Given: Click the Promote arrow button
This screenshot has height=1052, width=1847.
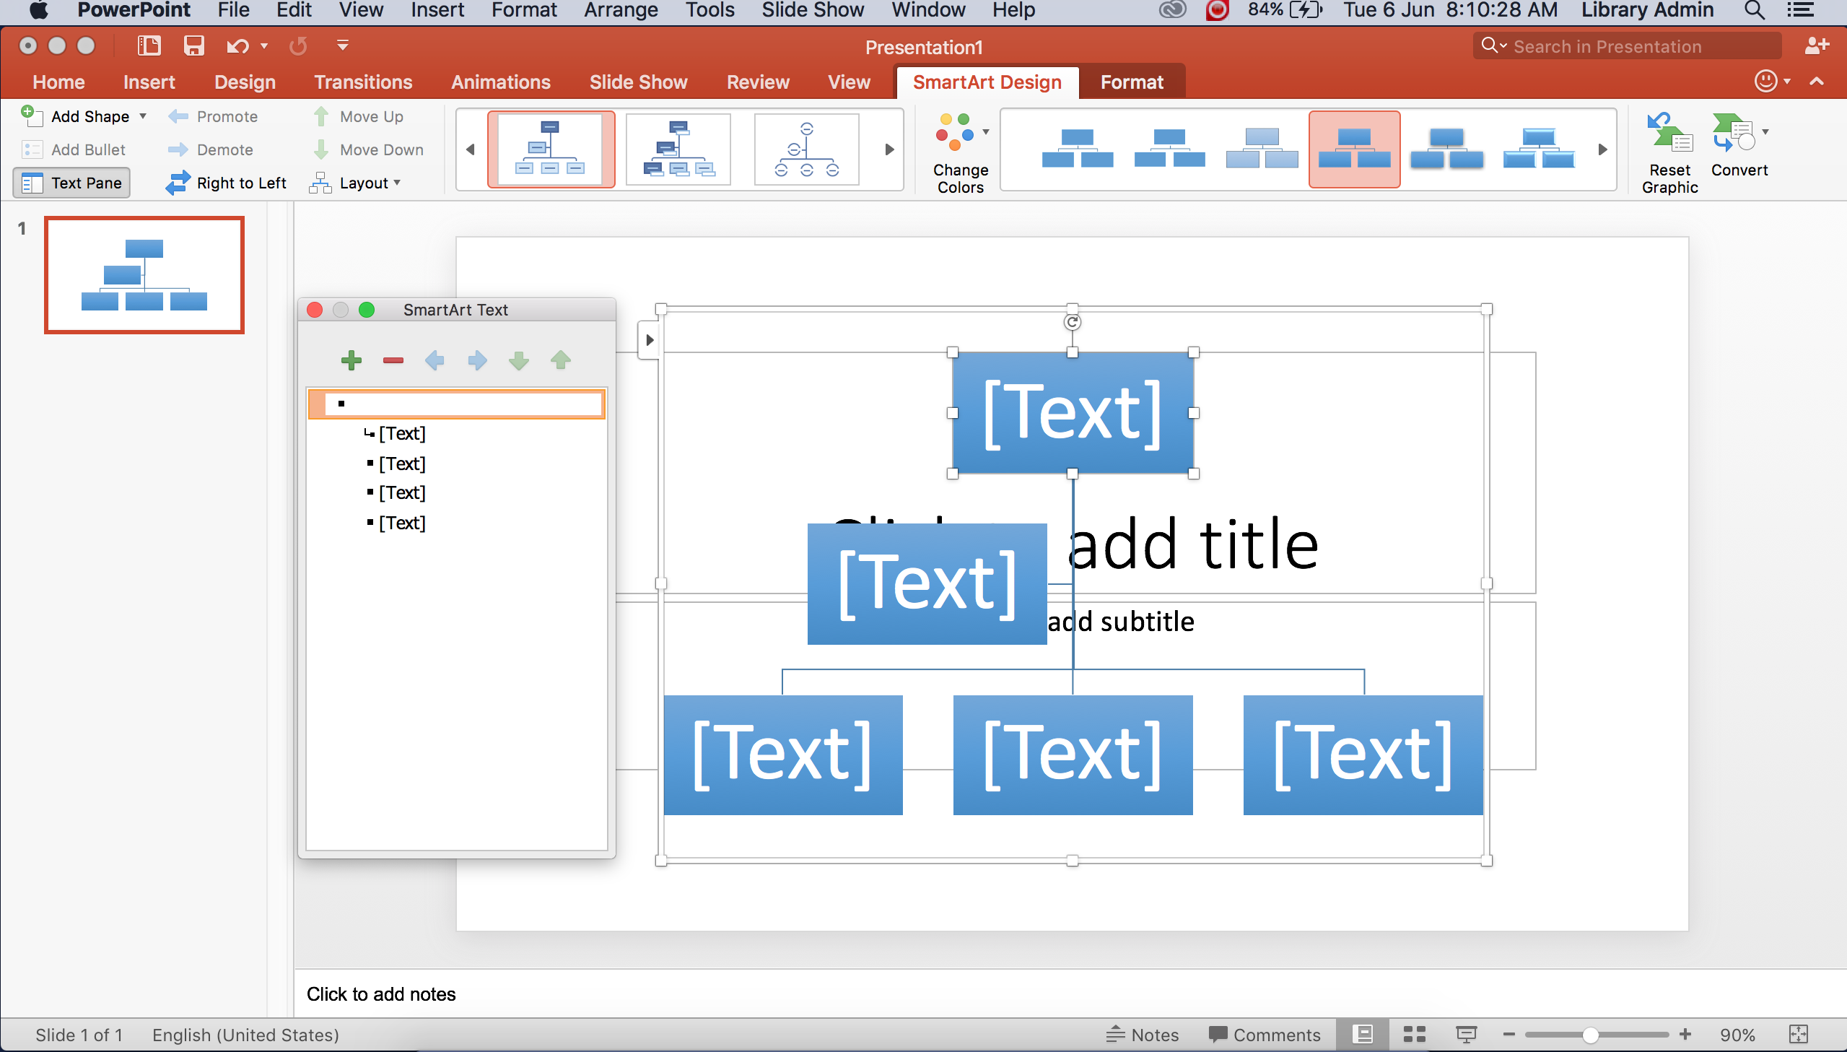Looking at the screenshot, I should 213,116.
